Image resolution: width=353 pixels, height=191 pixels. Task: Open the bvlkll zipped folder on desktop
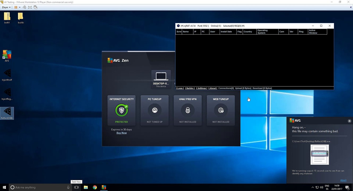pyautogui.click(x=7, y=18)
